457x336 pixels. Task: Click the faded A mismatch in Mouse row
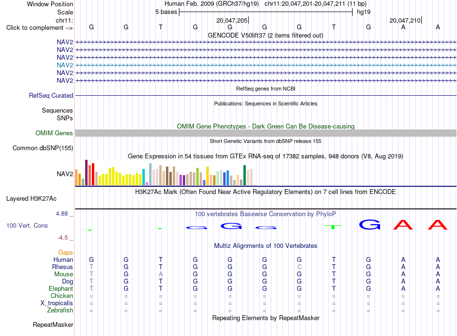tap(161, 274)
